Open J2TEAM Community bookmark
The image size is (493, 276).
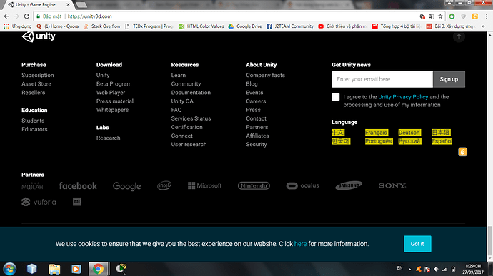point(290,26)
